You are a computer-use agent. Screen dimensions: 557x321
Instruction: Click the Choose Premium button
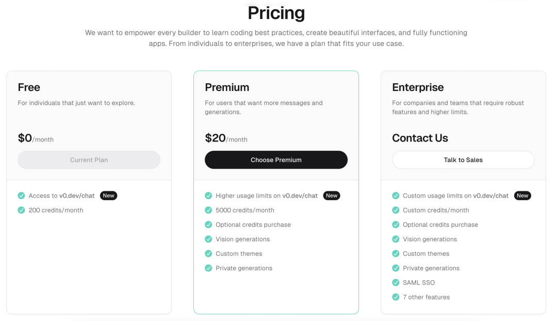pyautogui.click(x=276, y=160)
